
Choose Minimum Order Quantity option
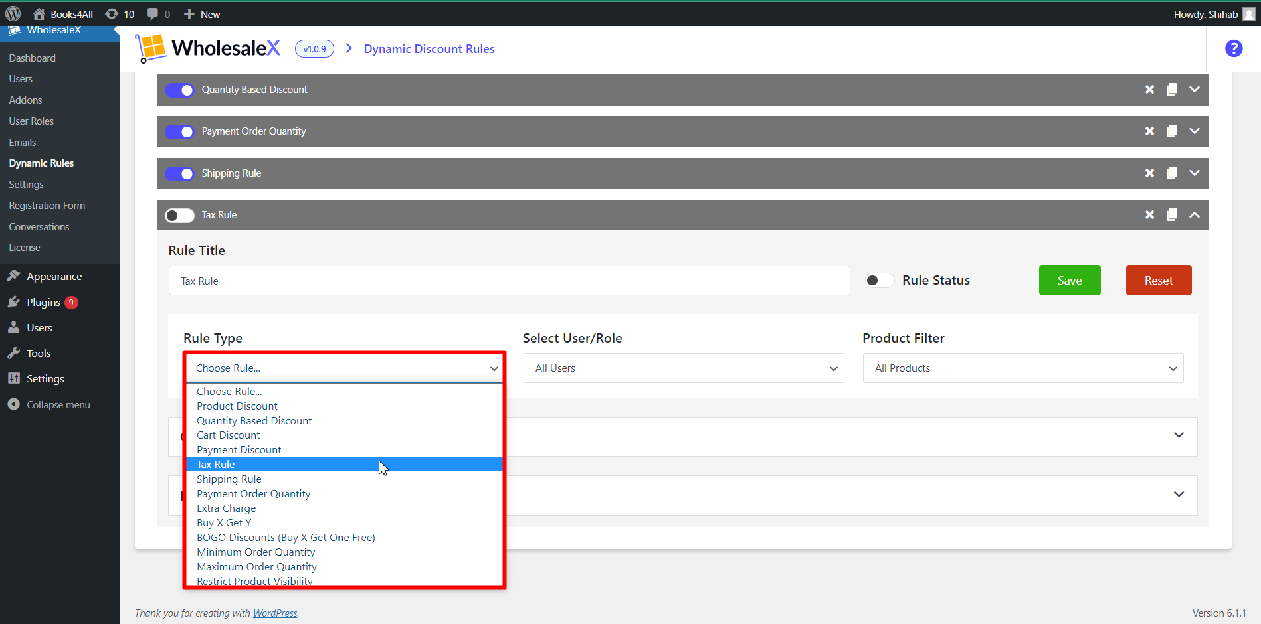pyautogui.click(x=344, y=552)
